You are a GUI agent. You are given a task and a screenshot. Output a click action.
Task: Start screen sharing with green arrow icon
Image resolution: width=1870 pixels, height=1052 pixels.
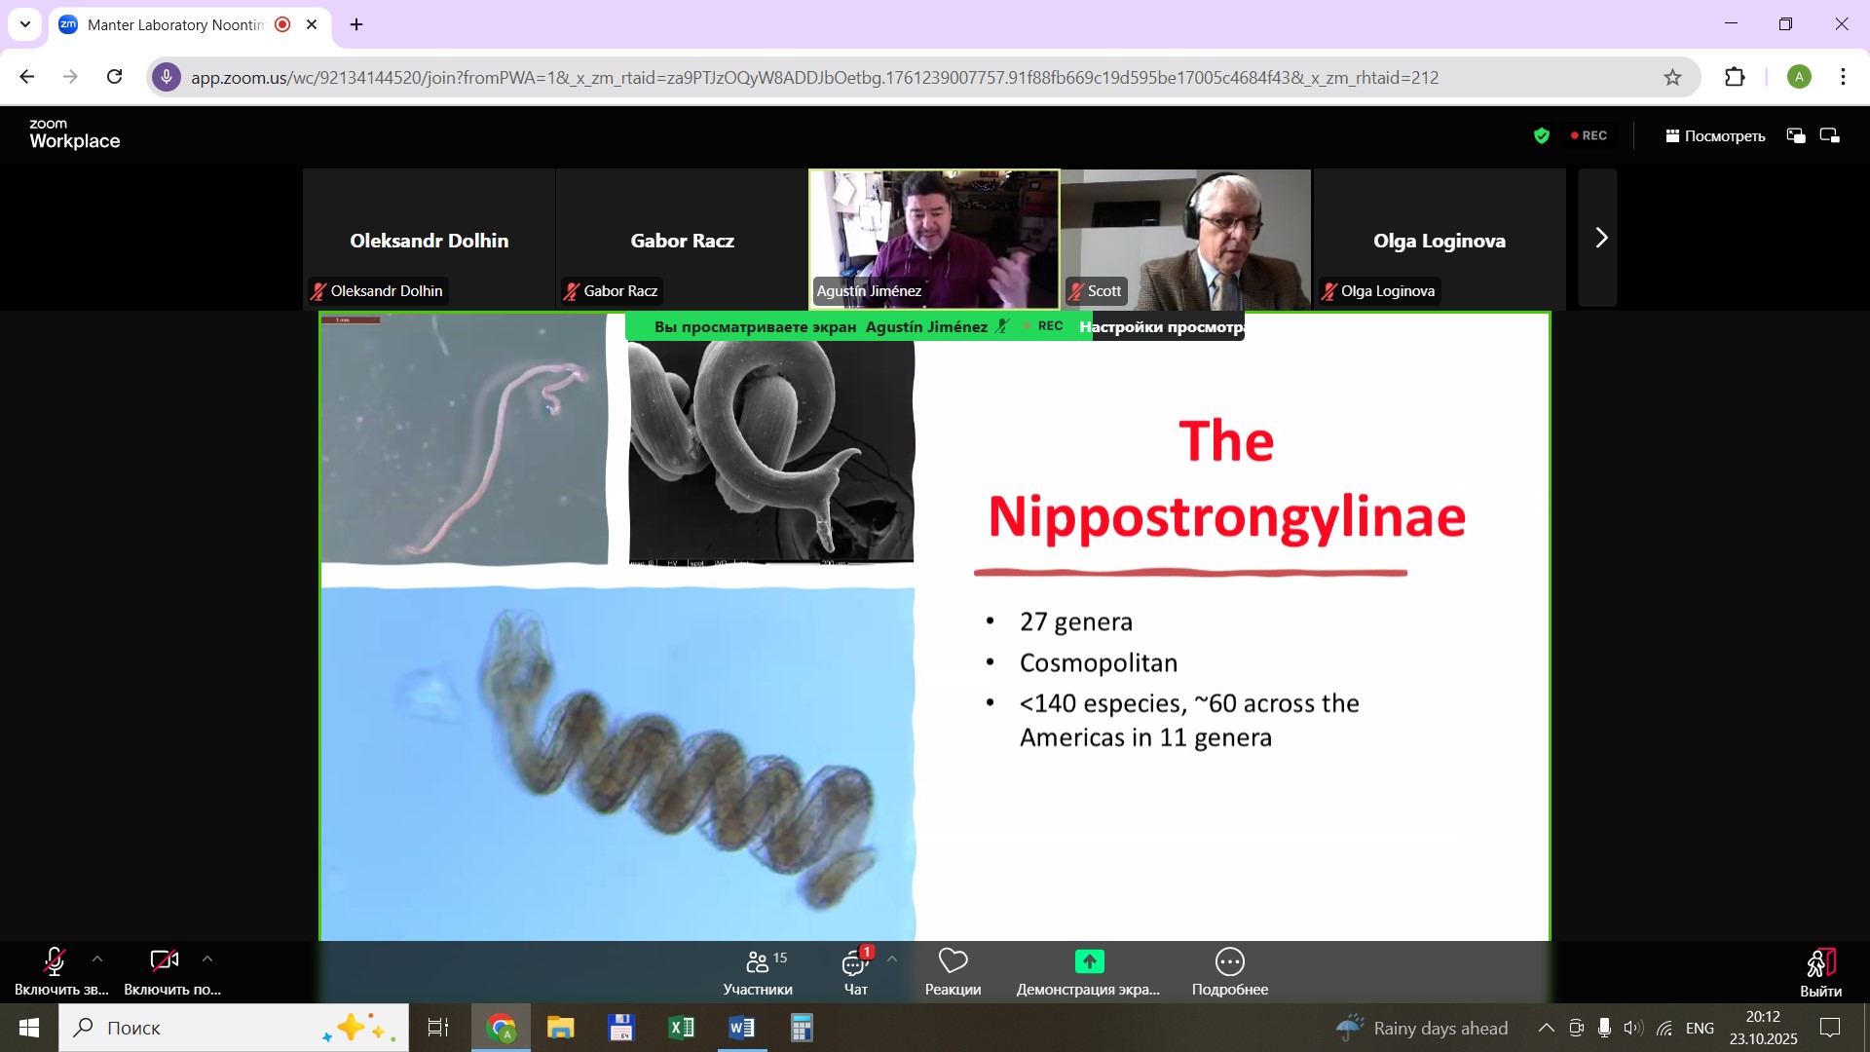pyautogui.click(x=1089, y=962)
